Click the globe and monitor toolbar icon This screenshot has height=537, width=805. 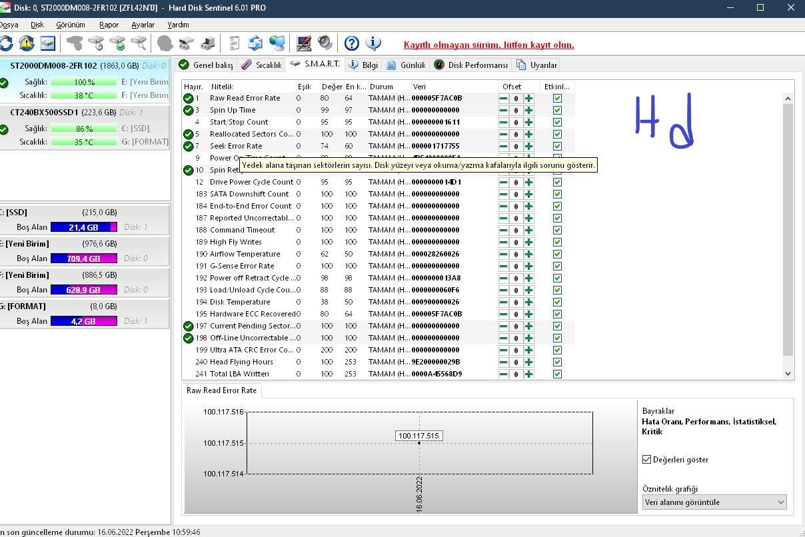click(x=277, y=43)
